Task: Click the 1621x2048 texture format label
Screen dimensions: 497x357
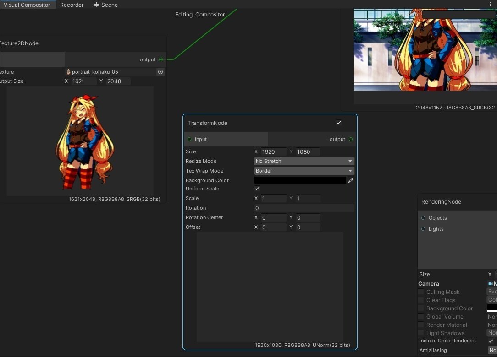Action: (x=115, y=199)
